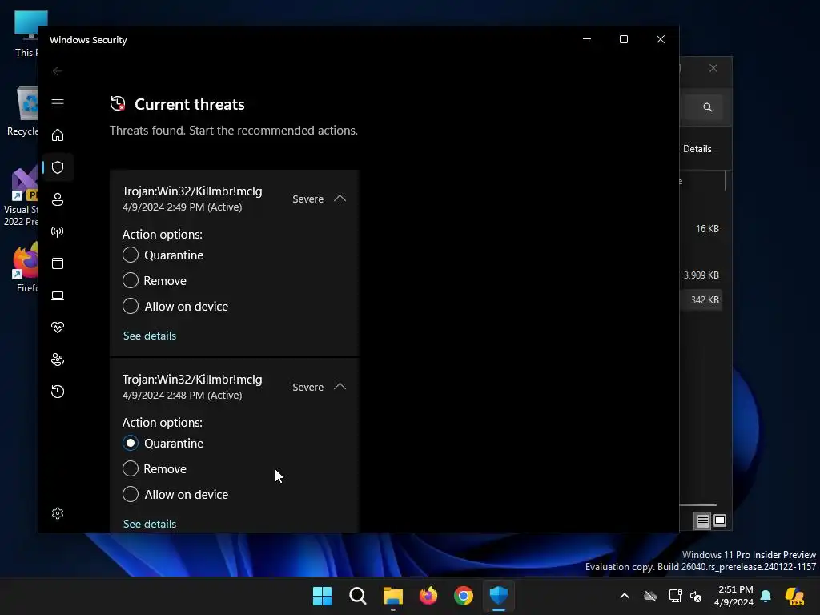Open Device security laptop icon
Viewport: 820px width, 615px height.
click(x=58, y=295)
